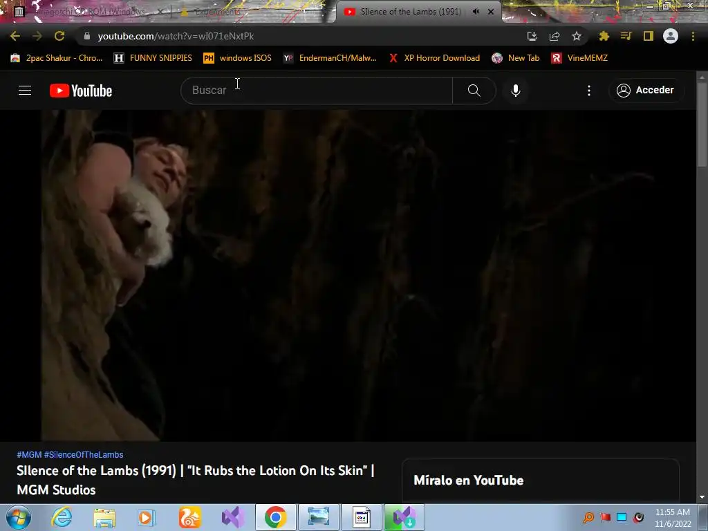Click the video title text
The image size is (708, 531).
click(x=196, y=480)
